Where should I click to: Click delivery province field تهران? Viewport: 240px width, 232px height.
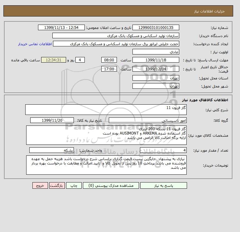point(156,78)
